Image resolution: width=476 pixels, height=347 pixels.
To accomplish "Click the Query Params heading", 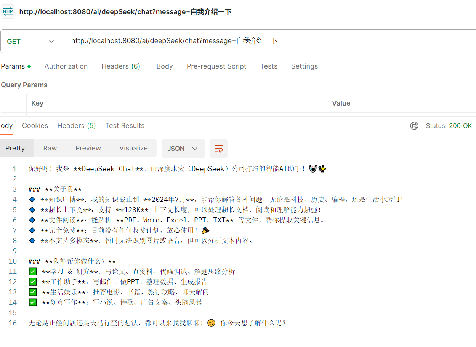I will 24,85.
